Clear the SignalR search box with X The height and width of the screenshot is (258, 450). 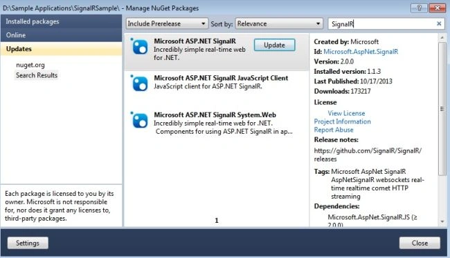click(x=439, y=23)
